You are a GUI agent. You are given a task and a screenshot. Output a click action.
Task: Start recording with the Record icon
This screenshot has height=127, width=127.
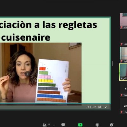tap(97, 125)
